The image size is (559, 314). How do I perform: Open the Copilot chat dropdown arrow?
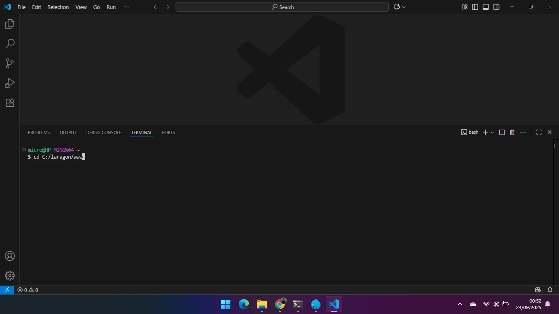(x=404, y=7)
